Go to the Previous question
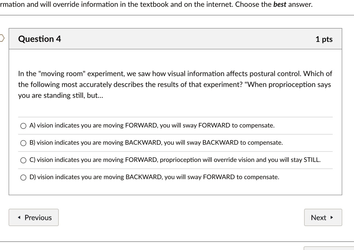This screenshot has height=250, width=354. tap(34, 217)
